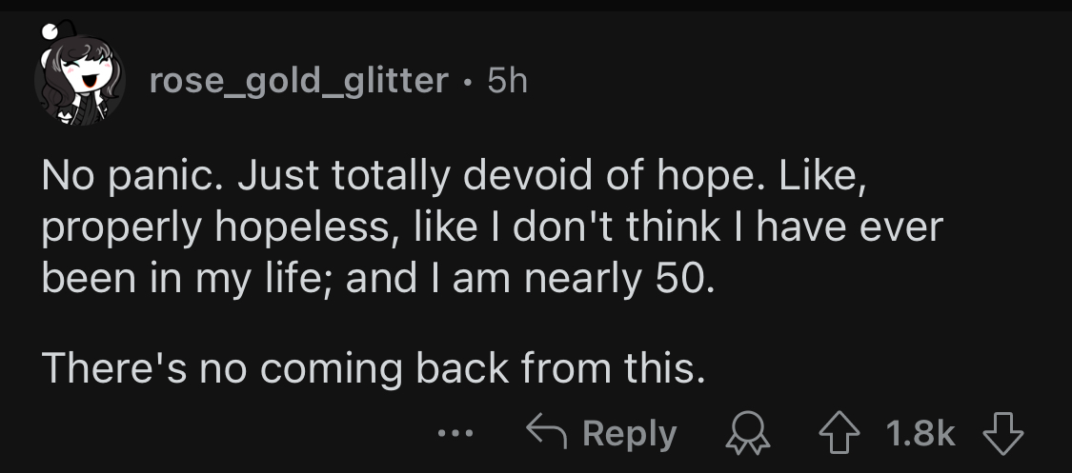The width and height of the screenshot is (1072, 473).
Task: Click the Reply text label
Action: coord(629,434)
